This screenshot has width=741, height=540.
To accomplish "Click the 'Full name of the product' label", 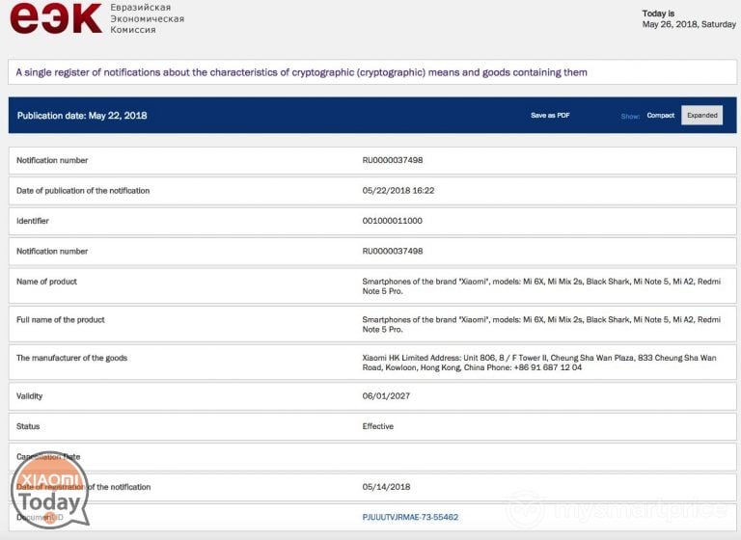I will click(x=61, y=320).
